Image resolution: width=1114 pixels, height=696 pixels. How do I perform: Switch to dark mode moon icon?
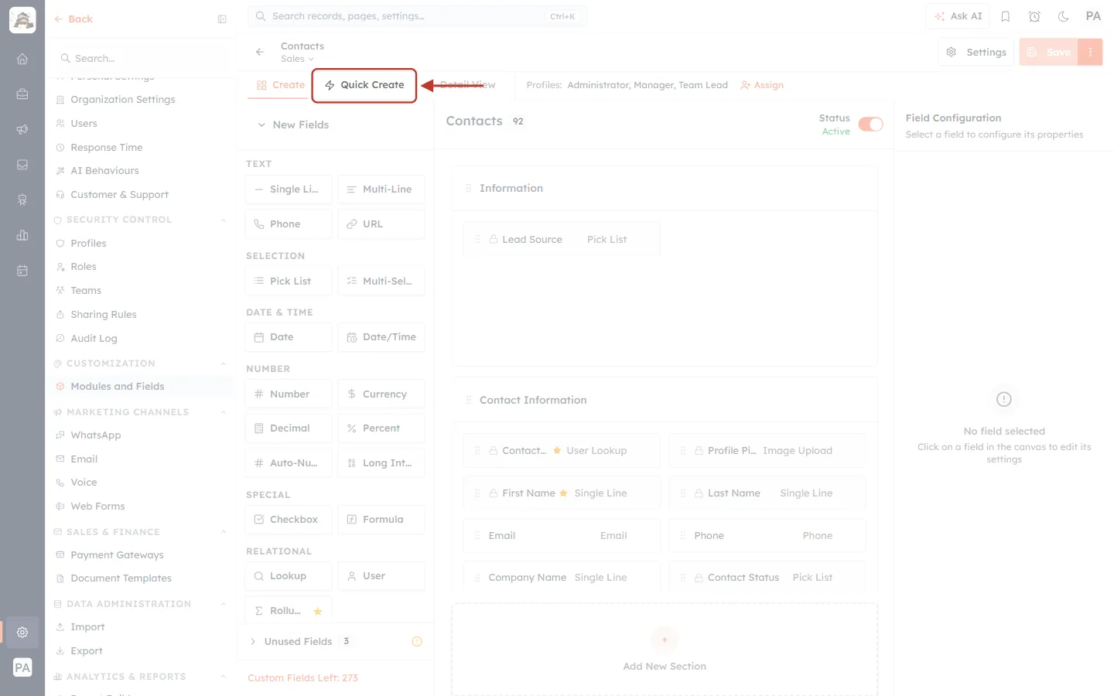coord(1064,16)
